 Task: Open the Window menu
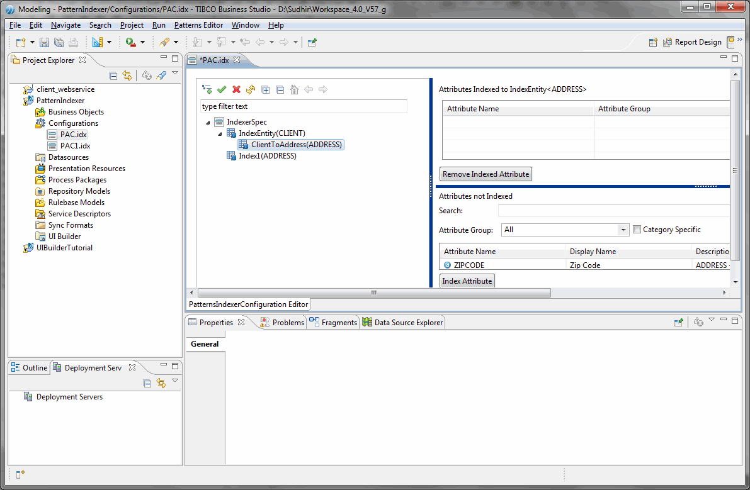tap(246, 25)
